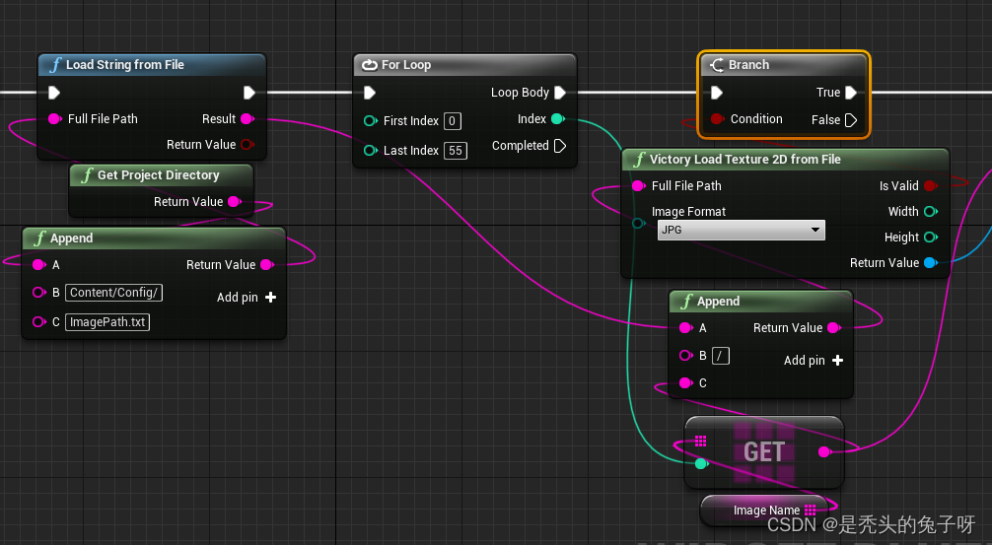
Task: Click the Load String from File input exec pin
Action: click(x=54, y=93)
